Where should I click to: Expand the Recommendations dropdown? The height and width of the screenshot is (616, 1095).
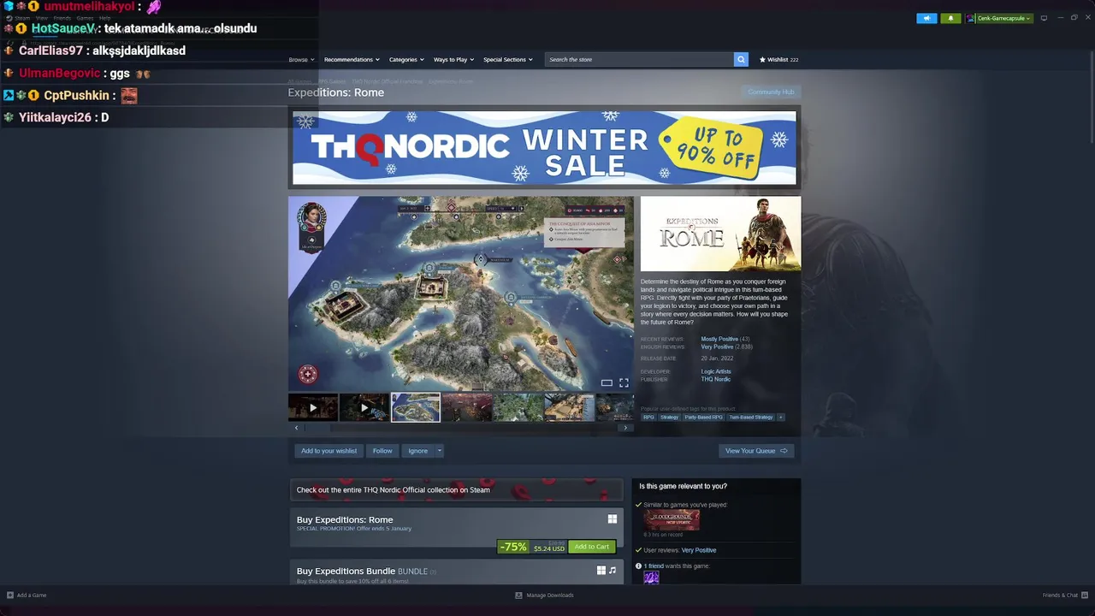(x=352, y=60)
